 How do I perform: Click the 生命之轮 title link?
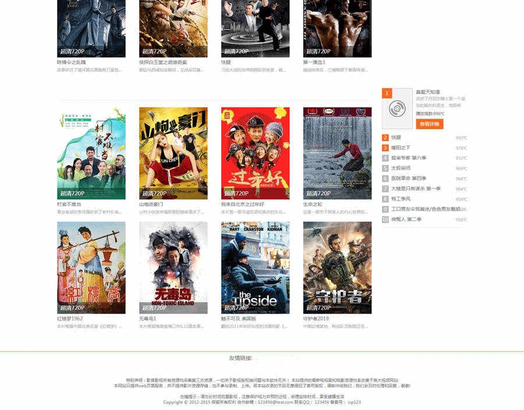pyautogui.click(x=313, y=204)
